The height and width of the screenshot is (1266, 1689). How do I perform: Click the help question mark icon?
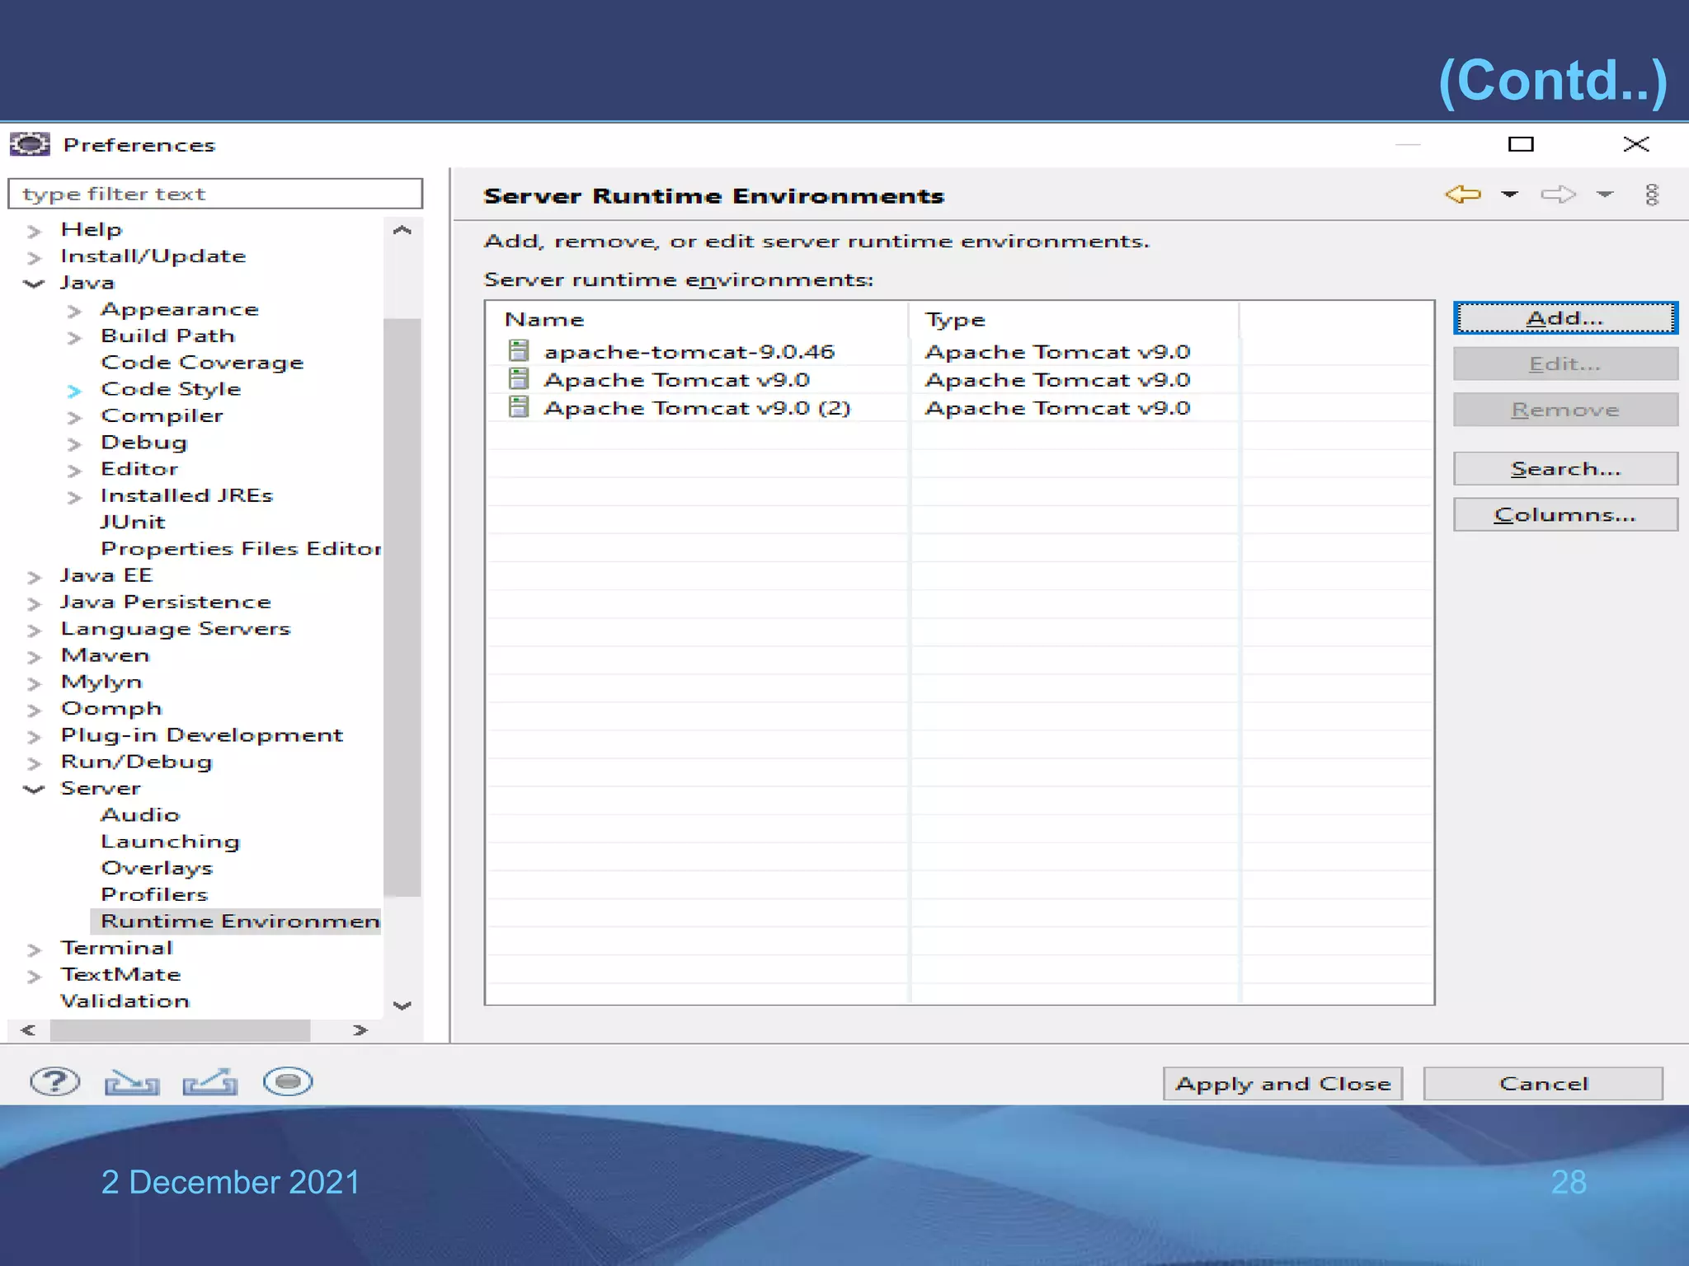54,1081
